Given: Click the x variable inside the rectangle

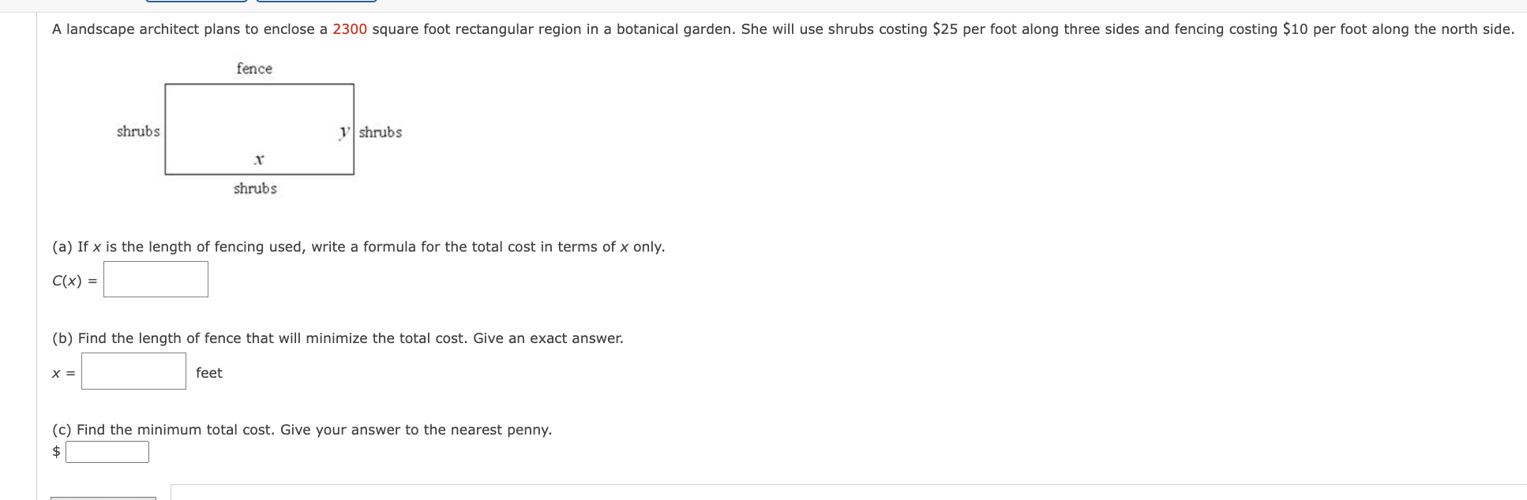Looking at the screenshot, I should (x=258, y=160).
